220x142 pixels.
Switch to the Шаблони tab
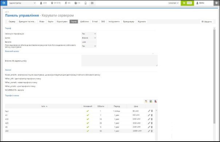[85, 21]
